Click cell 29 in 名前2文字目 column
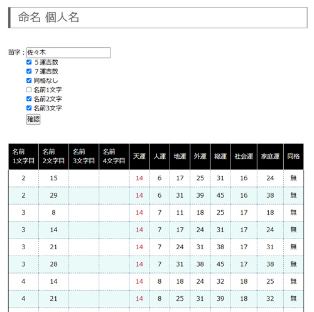 coord(53,195)
